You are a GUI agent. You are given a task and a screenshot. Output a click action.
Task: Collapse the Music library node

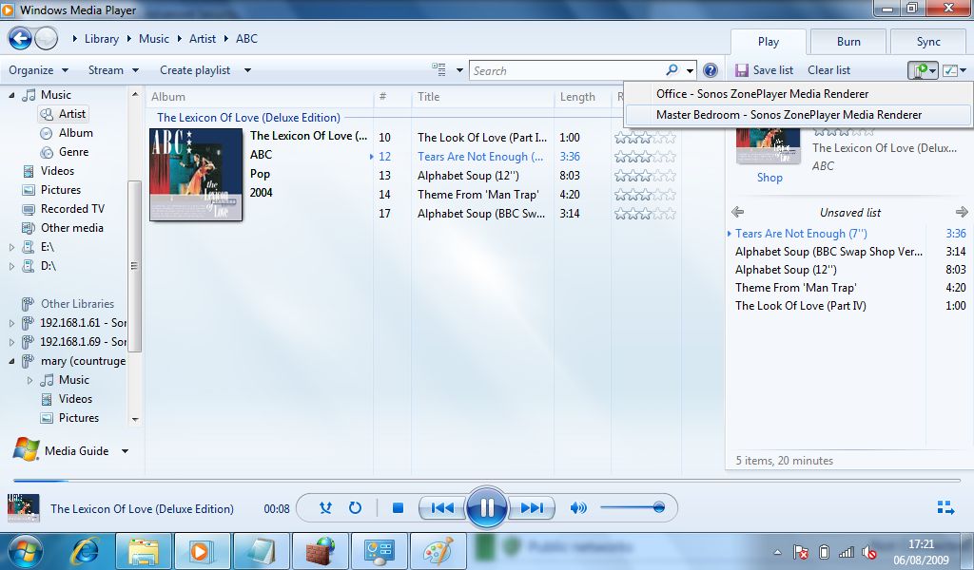[x=11, y=95]
